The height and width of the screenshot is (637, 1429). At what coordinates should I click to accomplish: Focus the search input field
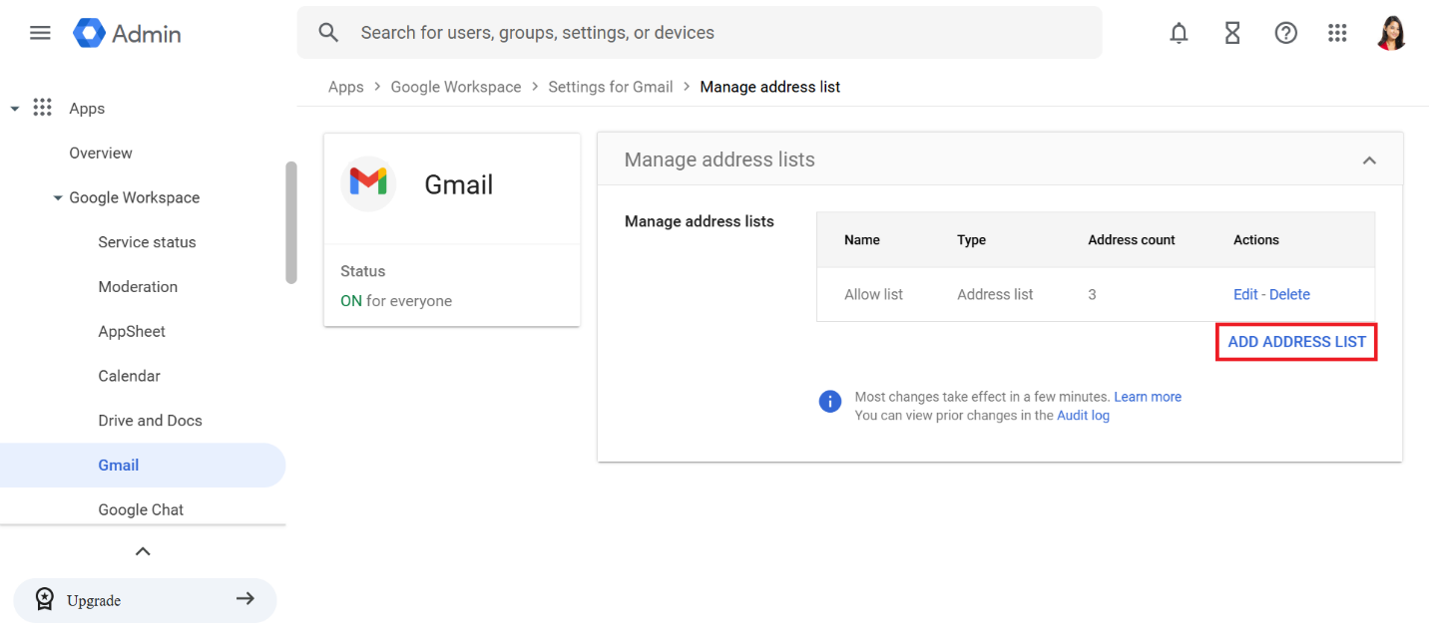point(699,33)
